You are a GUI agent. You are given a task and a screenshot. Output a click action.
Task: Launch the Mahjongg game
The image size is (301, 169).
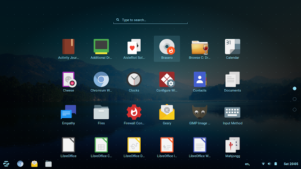coord(232,147)
